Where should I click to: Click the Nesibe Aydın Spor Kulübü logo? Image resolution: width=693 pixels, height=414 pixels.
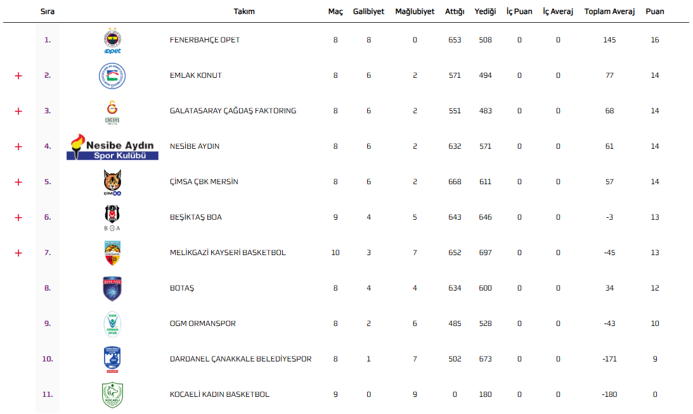coord(112,147)
